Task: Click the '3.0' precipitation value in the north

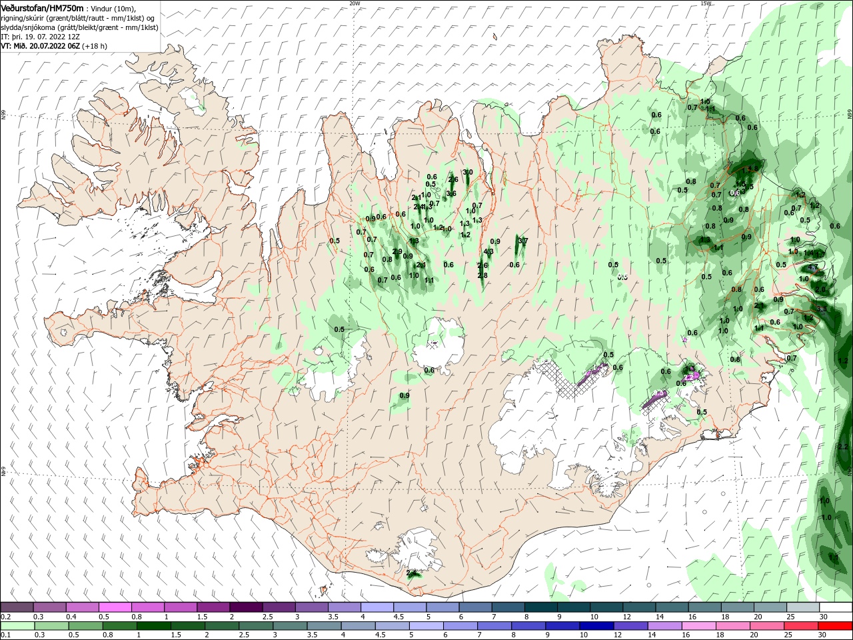Action: pos(468,173)
